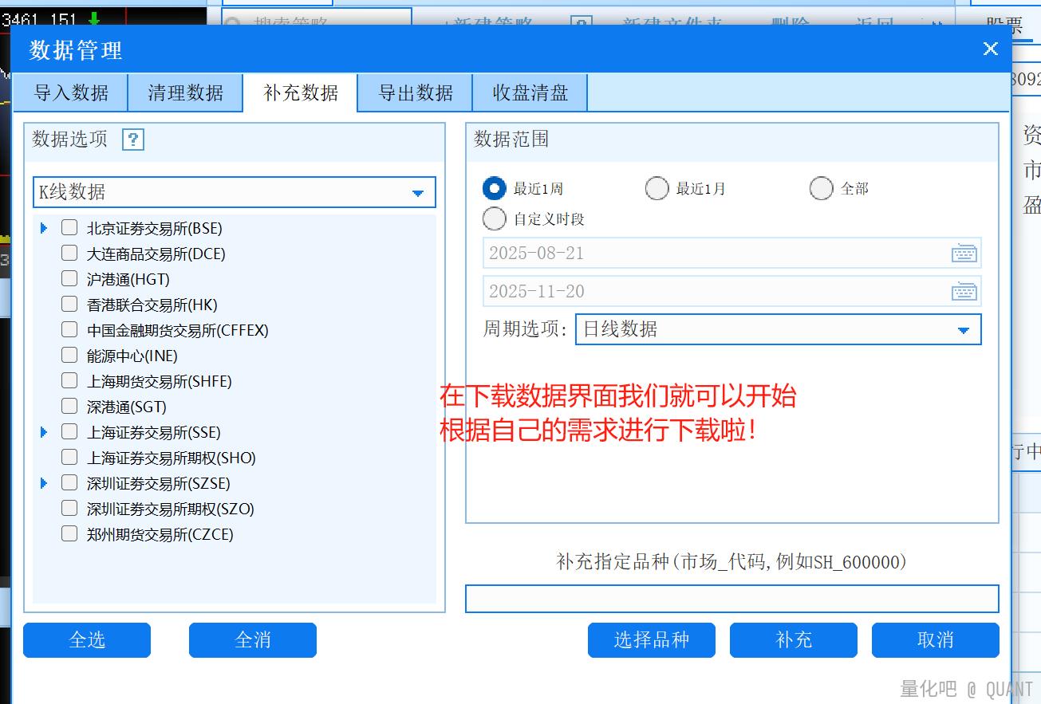Select the 自定义时段 radio option
1041x704 pixels.
coord(495,218)
